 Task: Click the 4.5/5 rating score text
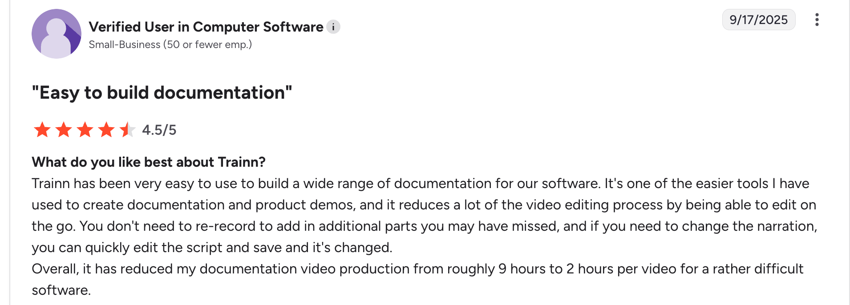[159, 130]
